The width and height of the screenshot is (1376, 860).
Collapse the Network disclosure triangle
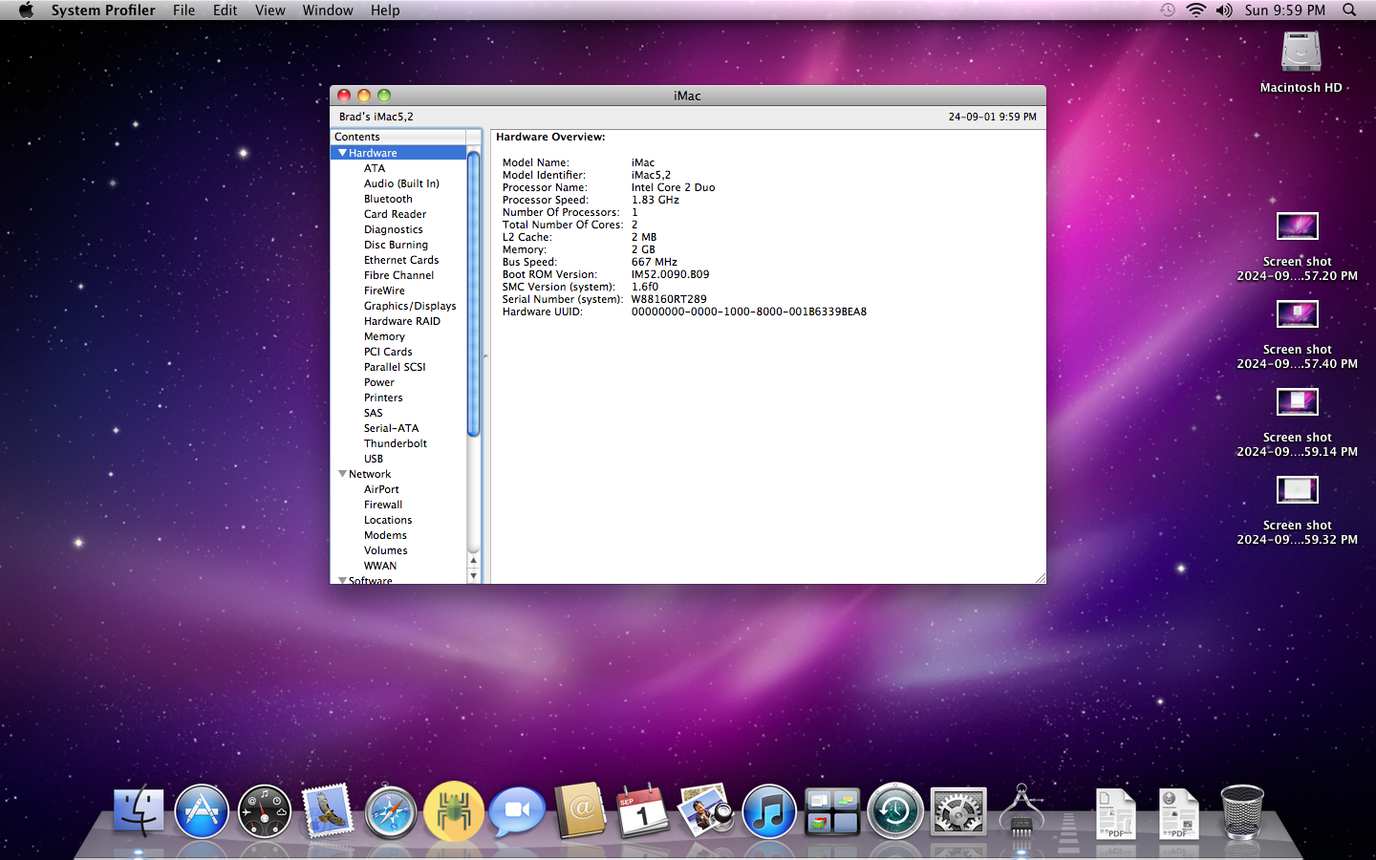[342, 474]
